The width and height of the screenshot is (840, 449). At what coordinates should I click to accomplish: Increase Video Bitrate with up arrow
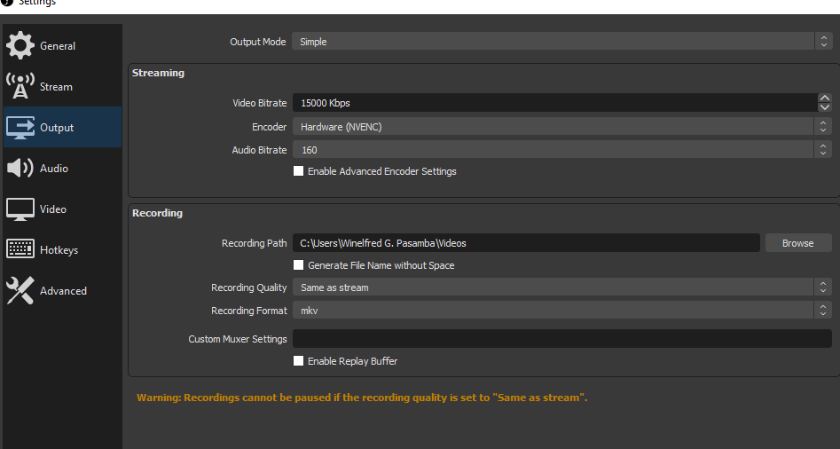pos(824,98)
